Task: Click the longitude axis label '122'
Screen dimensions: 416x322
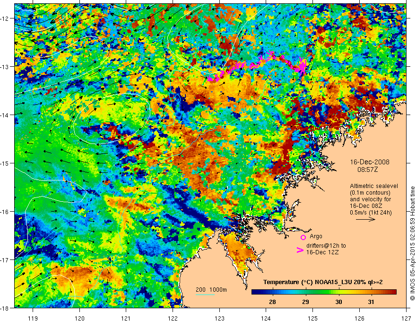Action: tap(173, 318)
